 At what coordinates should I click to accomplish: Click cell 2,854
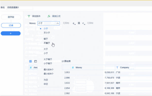click(x=67, y=88)
